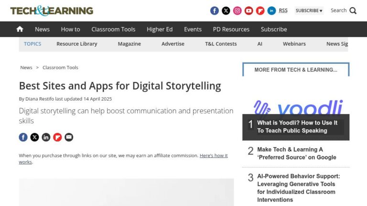
Task: Click the Classroom Tools breadcrumb link
Action: (x=60, y=68)
